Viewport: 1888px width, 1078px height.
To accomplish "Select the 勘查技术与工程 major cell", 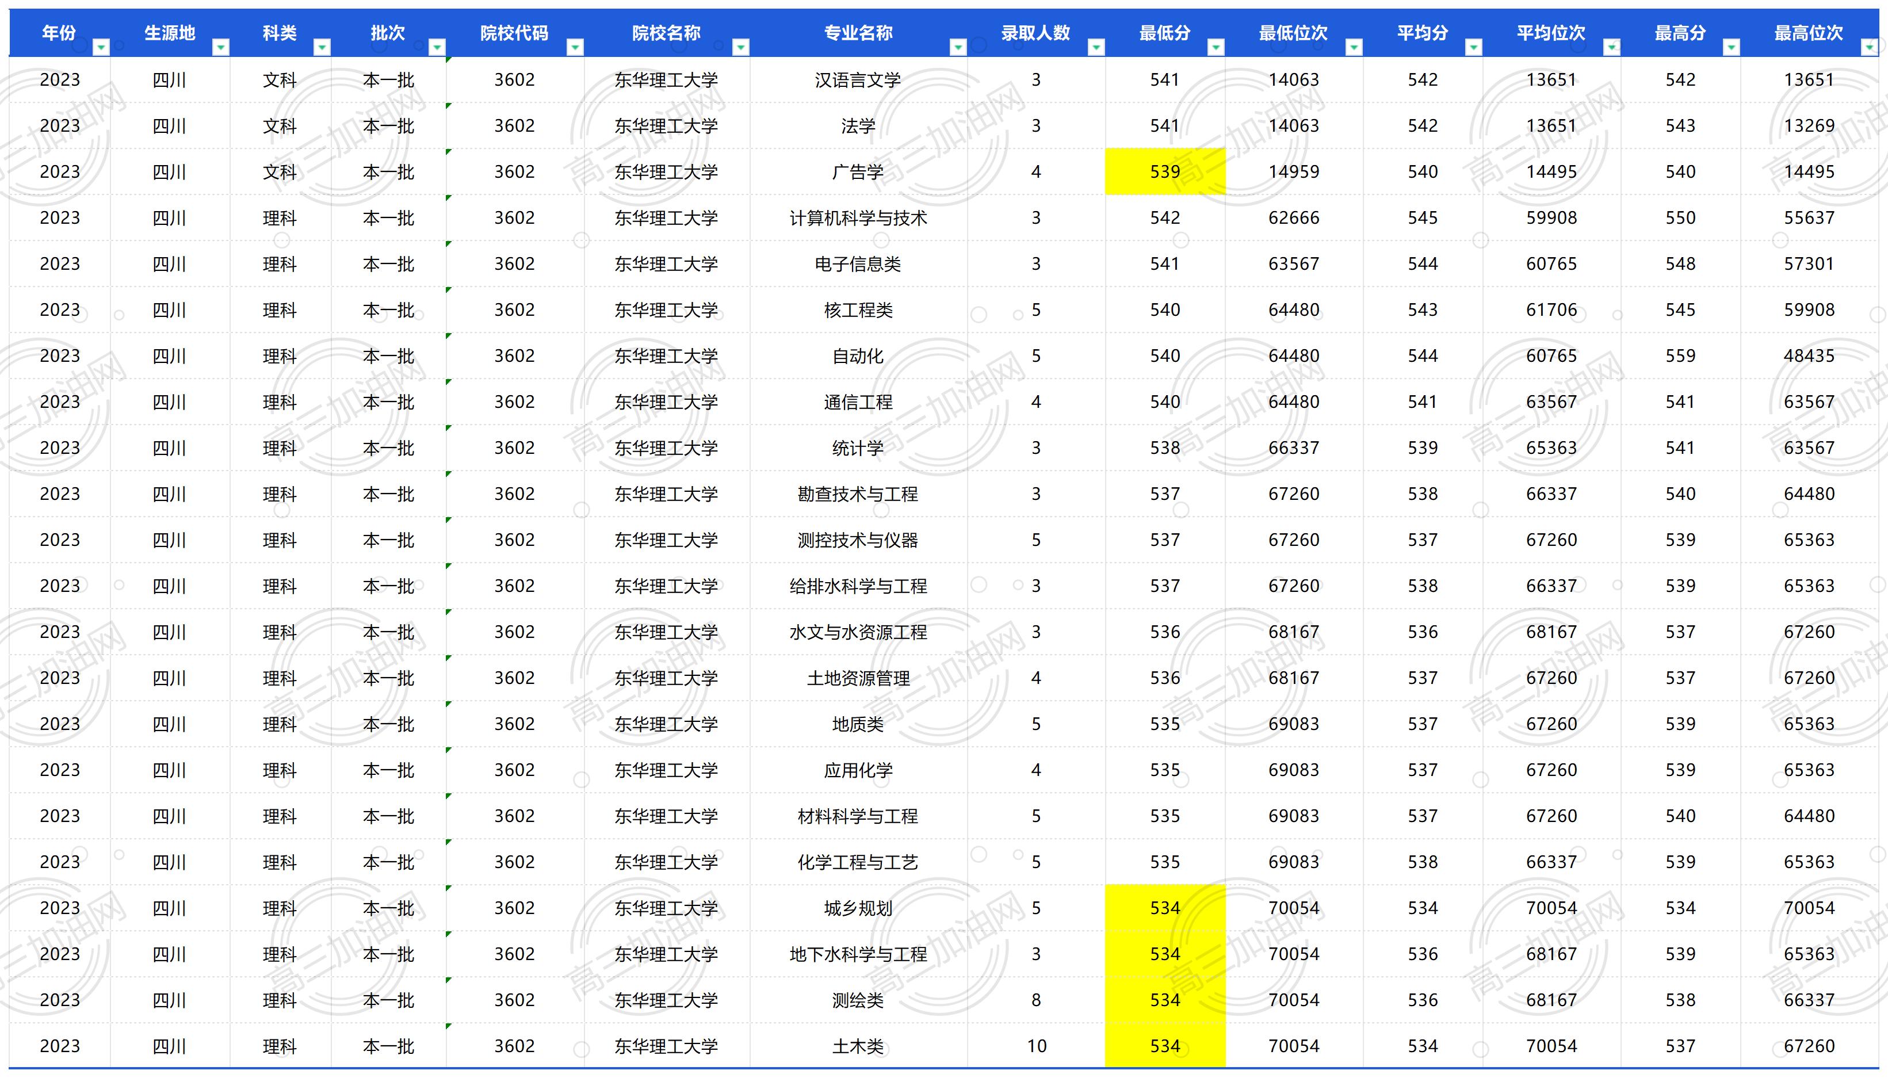I will click(x=858, y=494).
